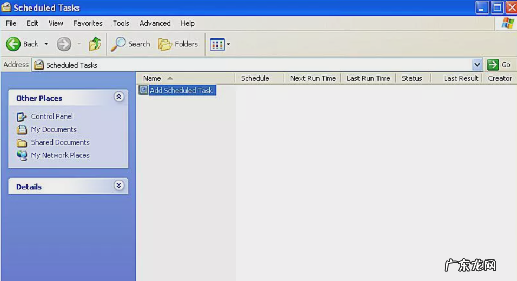
Task: Click the Add Scheduled Task icon
Action: click(143, 90)
